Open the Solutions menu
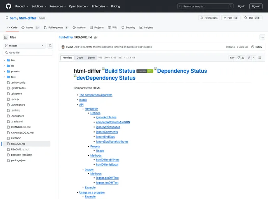 point(39,6)
